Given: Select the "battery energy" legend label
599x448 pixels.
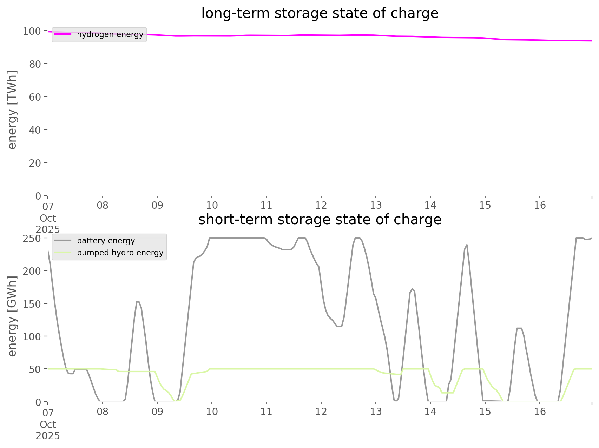Looking at the screenshot, I should 106,241.
